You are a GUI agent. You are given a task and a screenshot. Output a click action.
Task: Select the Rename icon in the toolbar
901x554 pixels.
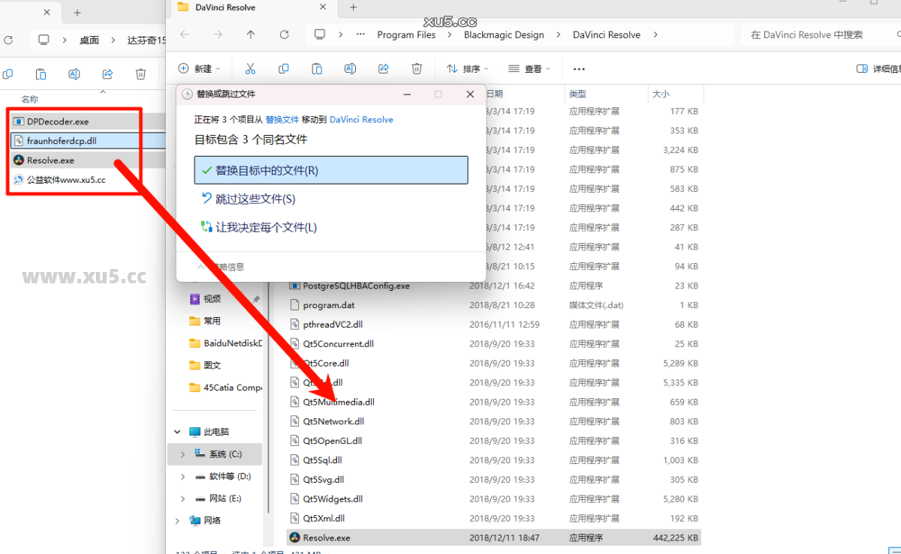point(350,68)
